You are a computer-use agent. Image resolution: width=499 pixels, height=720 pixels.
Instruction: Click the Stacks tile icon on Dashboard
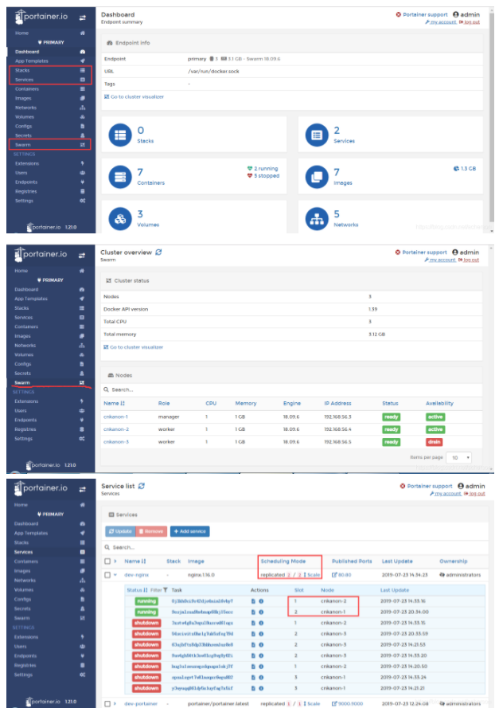(119, 135)
